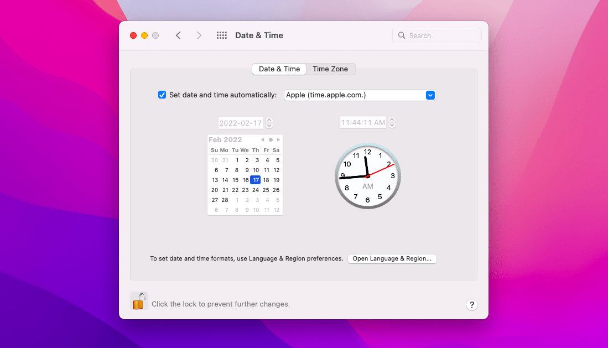The height and width of the screenshot is (348, 608).
Task: Open the Apple time server dropdown
Action: click(430, 95)
